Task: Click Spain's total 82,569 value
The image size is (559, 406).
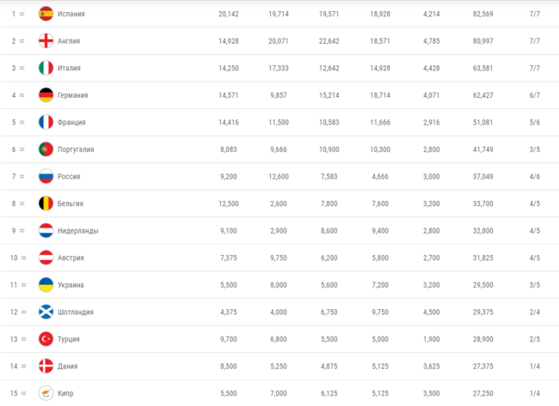Action: coord(483,14)
